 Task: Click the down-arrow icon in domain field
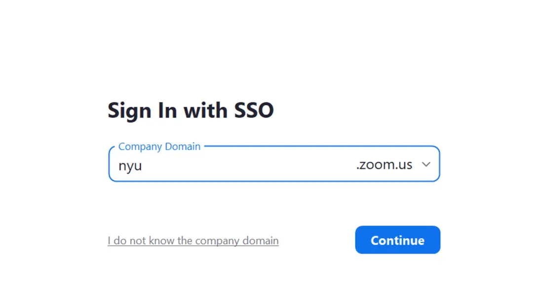[x=426, y=164]
